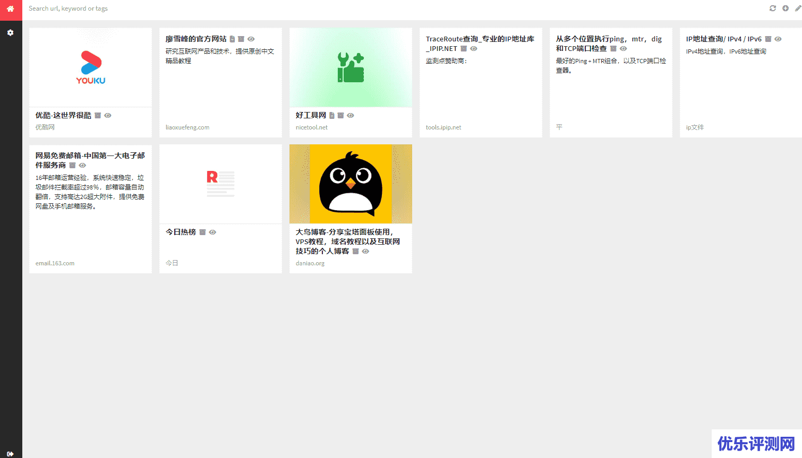Click the red R list thumbnail for 今日热榜
Screen dimensions: 802x458
[220, 184]
